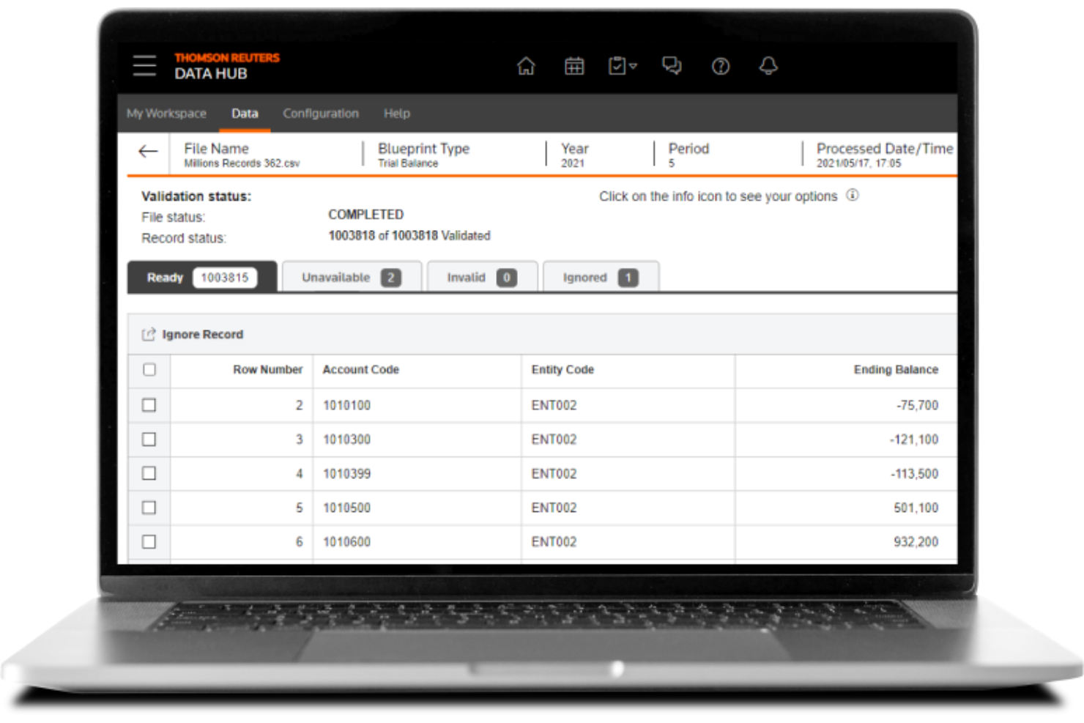Click the Trial Balance blueprint type
The image size is (1084, 723).
pos(408,163)
